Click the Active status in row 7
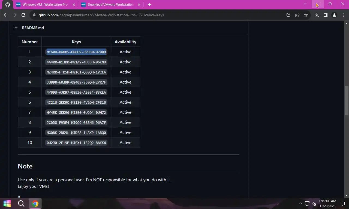Image resolution: width=349 pixels, height=209 pixels. [125, 112]
